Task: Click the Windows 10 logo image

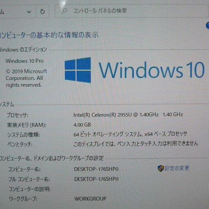Action: point(134,70)
